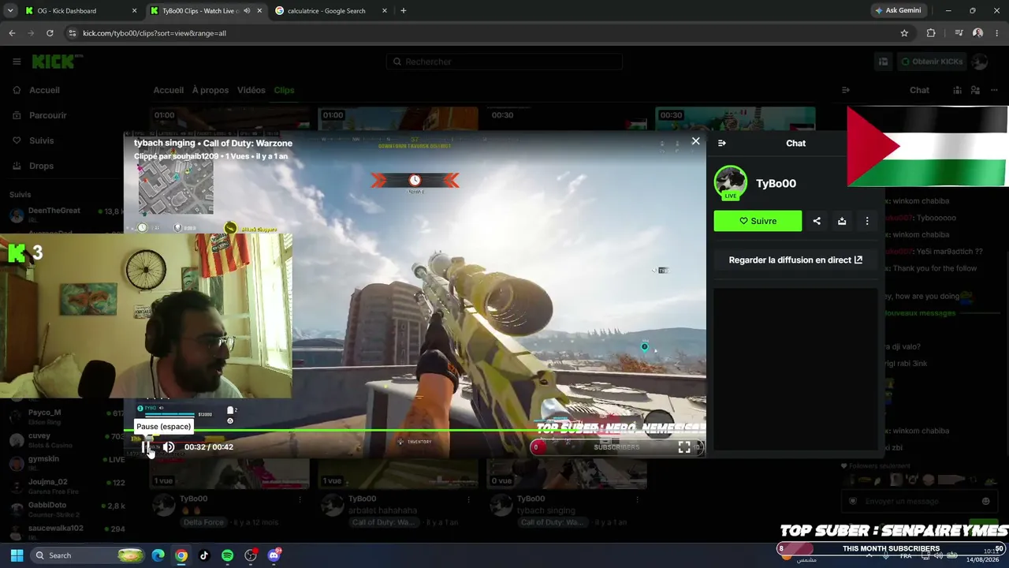The width and height of the screenshot is (1009, 568).
Task: Mute the TyBo00 Clips tab audio
Action: pyautogui.click(x=247, y=11)
